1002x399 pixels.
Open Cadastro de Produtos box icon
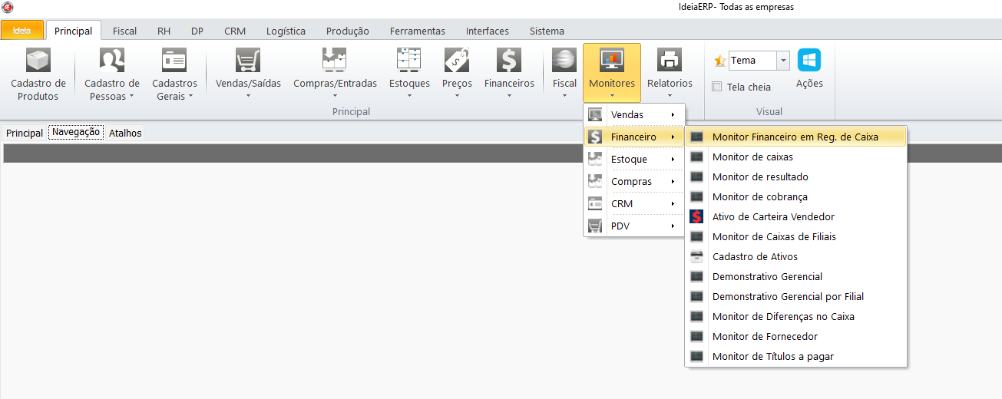tap(38, 61)
